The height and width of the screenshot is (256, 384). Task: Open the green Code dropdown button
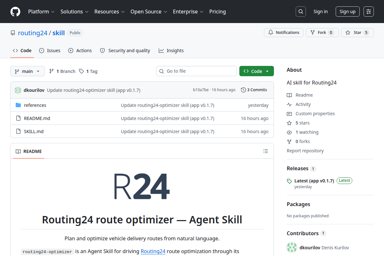pos(257,71)
